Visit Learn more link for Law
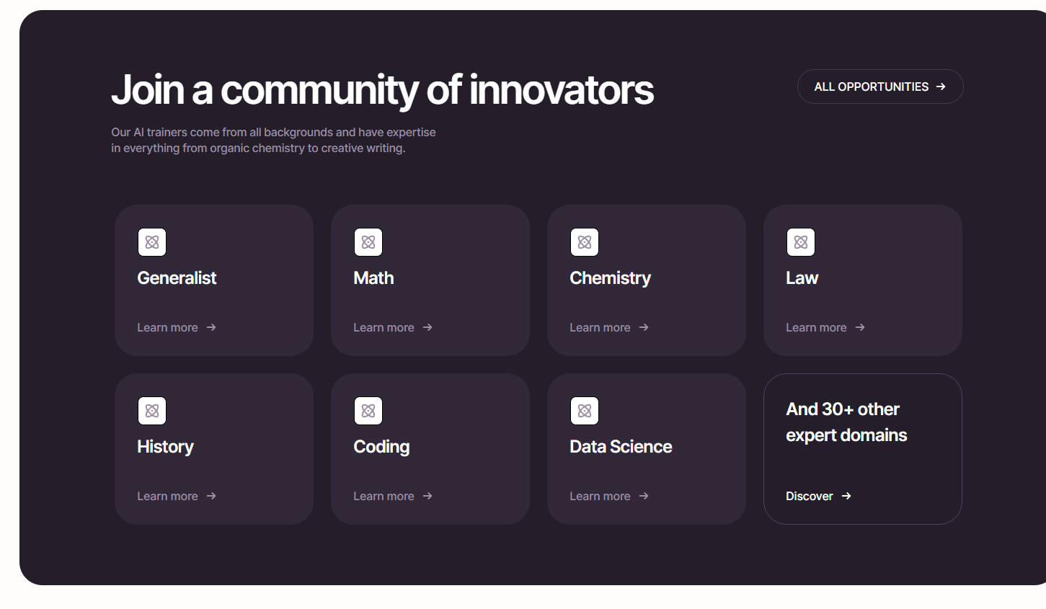 coord(825,327)
